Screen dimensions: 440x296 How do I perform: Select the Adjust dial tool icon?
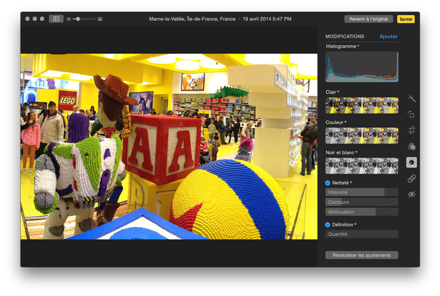pos(412,163)
